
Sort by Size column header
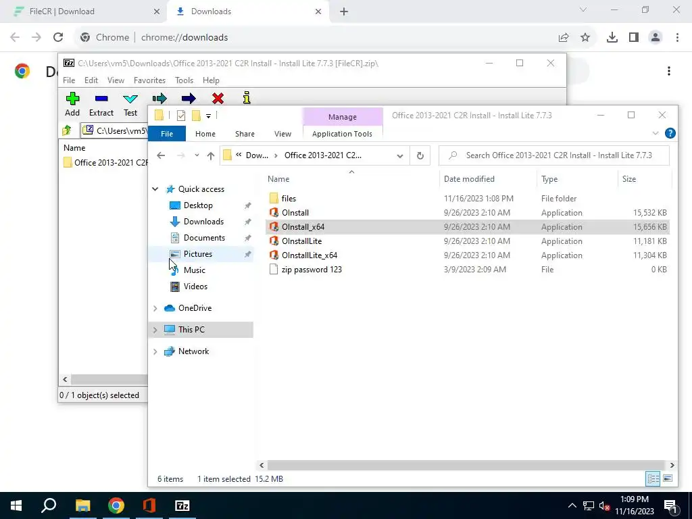point(629,178)
